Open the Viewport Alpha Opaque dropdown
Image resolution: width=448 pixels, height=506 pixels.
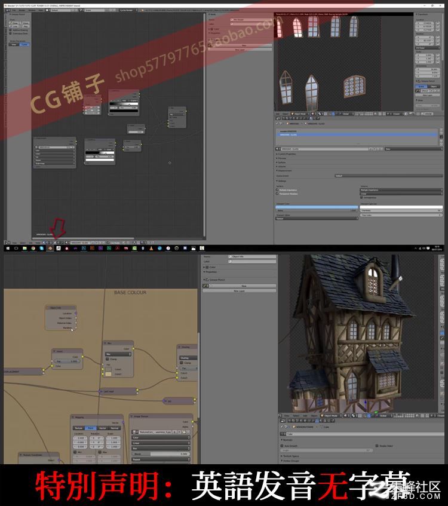pos(317,218)
